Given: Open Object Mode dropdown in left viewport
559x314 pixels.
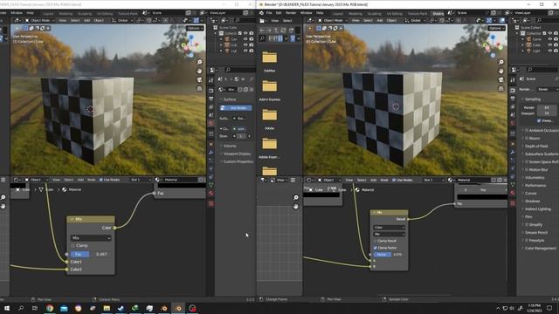Looking at the screenshot, I should tap(38, 21).
